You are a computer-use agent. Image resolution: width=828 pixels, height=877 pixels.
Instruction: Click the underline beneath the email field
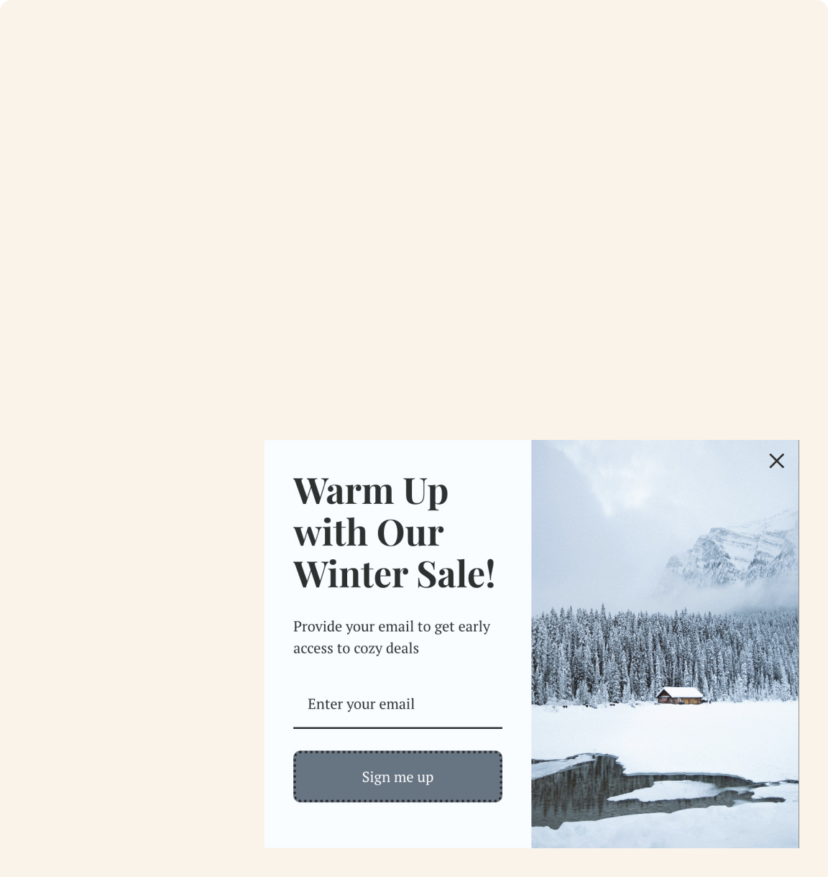click(397, 727)
